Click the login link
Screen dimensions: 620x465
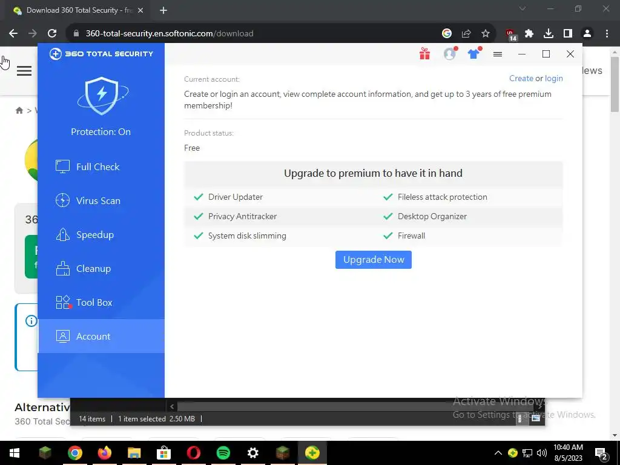(x=553, y=78)
